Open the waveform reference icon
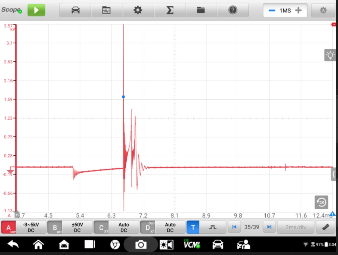338x255 pixels. coord(106,10)
